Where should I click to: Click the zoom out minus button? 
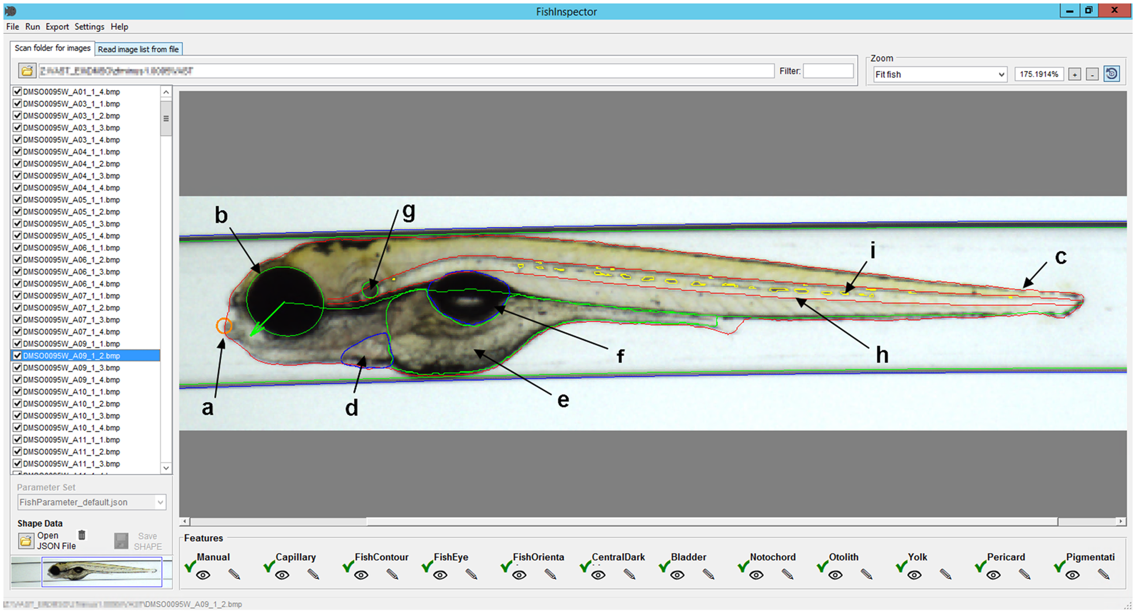[x=1092, y=75]
